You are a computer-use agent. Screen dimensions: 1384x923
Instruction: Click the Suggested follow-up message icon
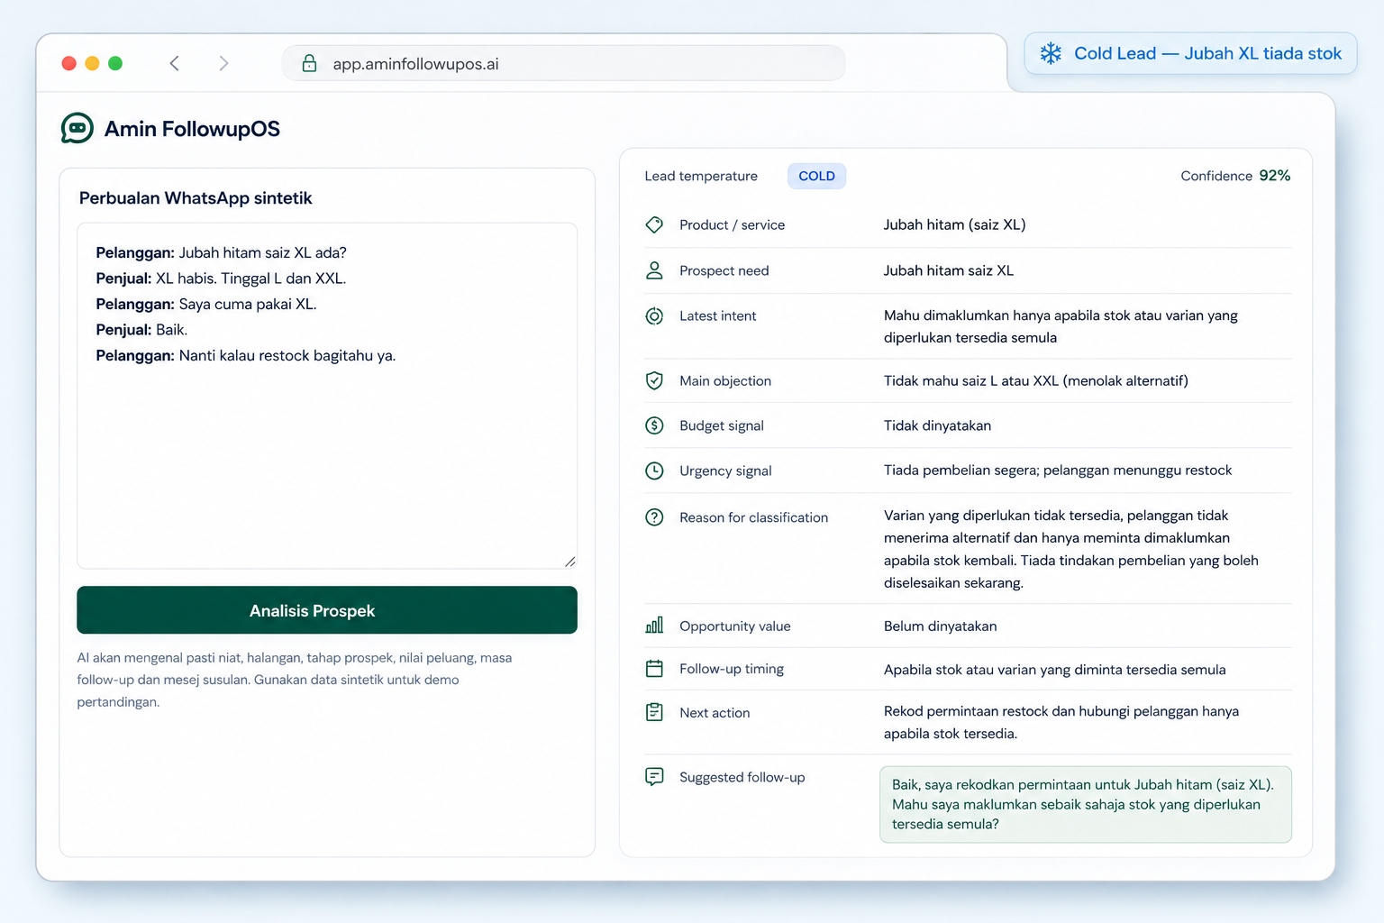tap(654, 777)
